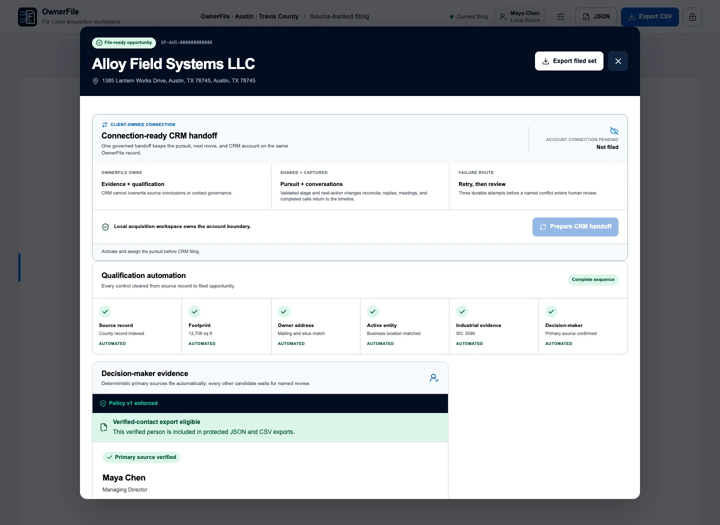This screenshot has width=720, height=525.
Task: Click the Footprint checkmark icon
Action: [194, 311]
